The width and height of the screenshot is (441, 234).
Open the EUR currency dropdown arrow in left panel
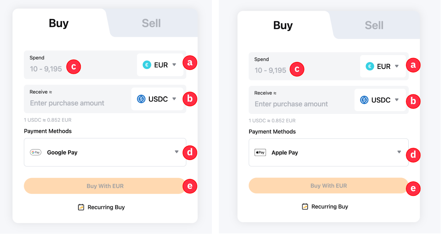click(x=174, y=65)
